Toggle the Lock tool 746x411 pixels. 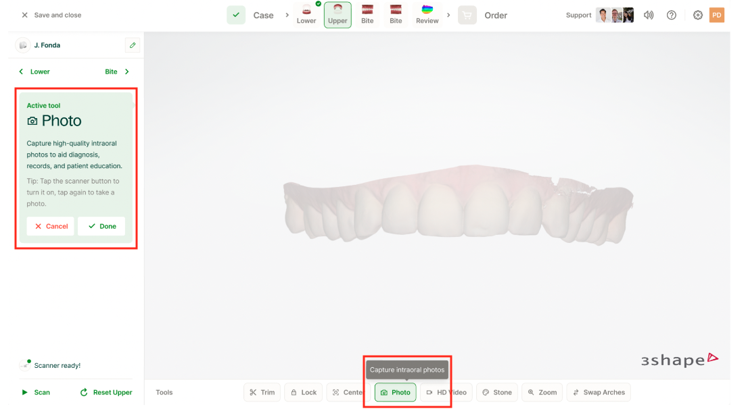[303, 392]
